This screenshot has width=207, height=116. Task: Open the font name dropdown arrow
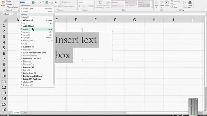[x=33, y=2]
